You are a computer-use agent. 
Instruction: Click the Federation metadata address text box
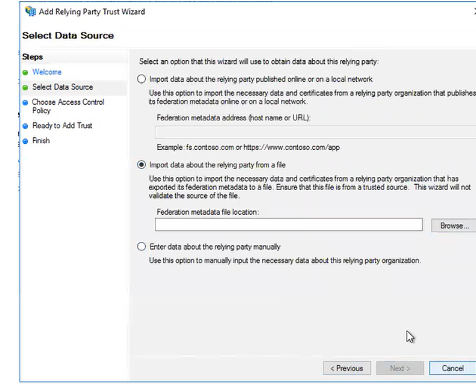pos(315,132)
